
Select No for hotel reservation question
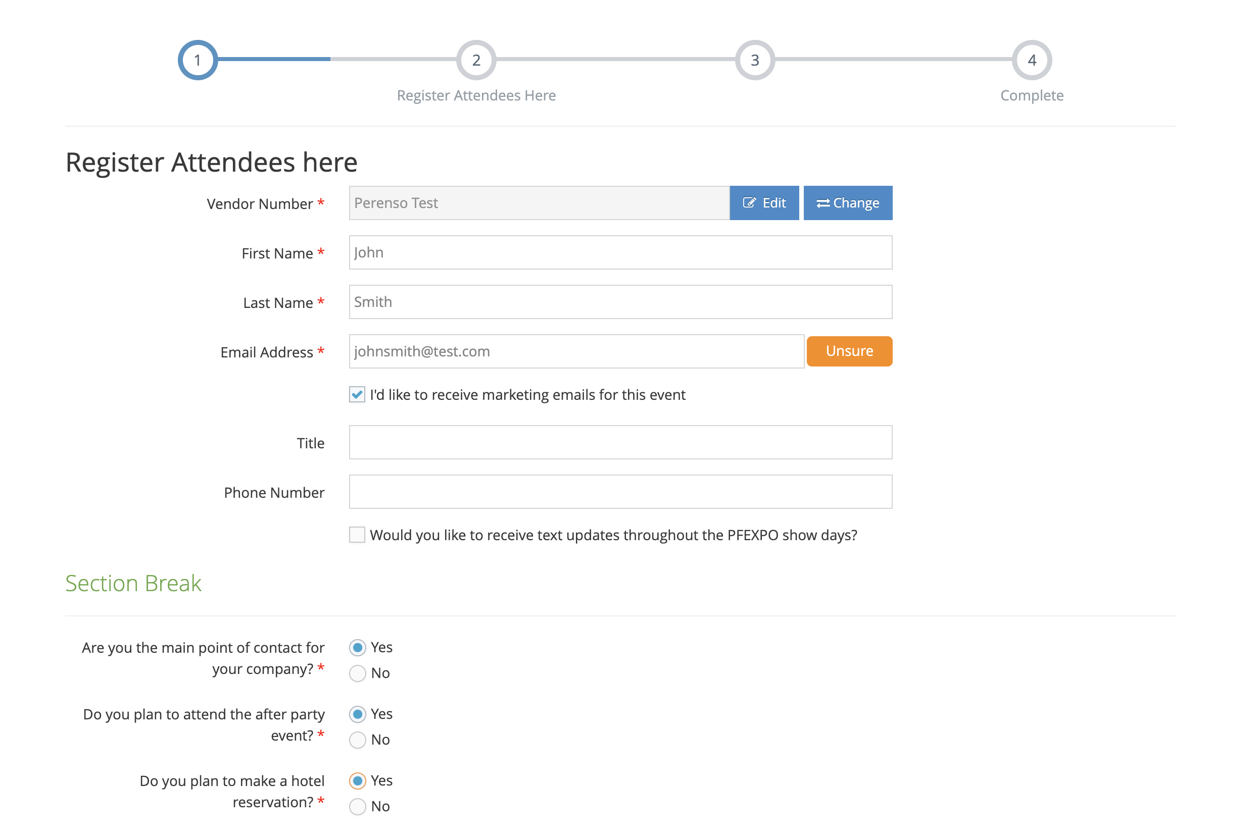357,806
